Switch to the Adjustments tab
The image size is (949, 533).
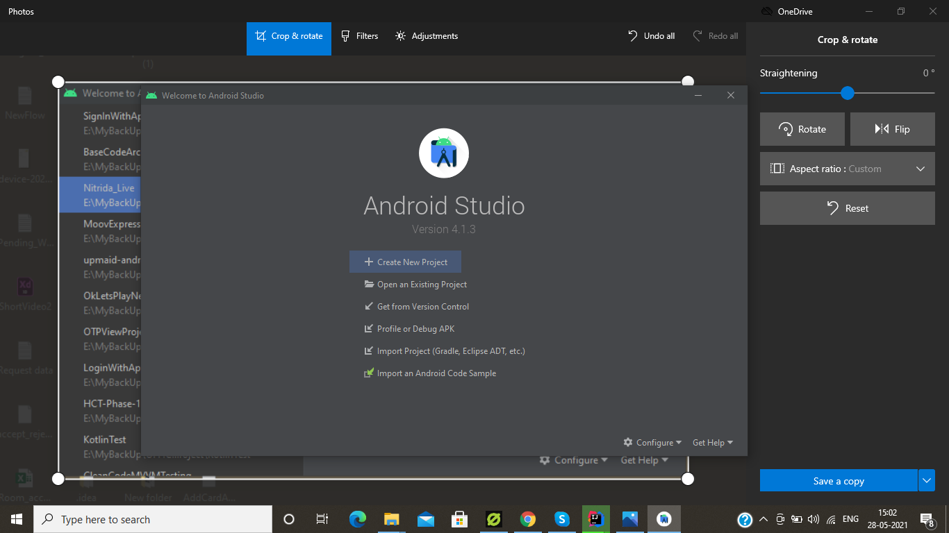pos(426,35)
